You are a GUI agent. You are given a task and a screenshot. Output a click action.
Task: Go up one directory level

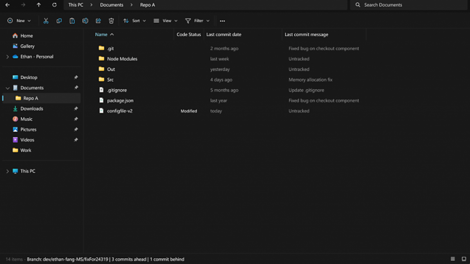point(38,5)
